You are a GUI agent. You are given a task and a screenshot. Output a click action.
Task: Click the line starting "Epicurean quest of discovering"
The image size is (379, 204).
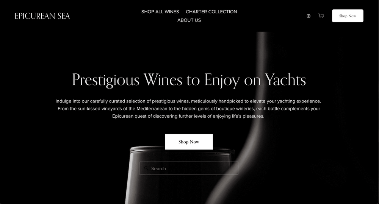tap(188, 116)
